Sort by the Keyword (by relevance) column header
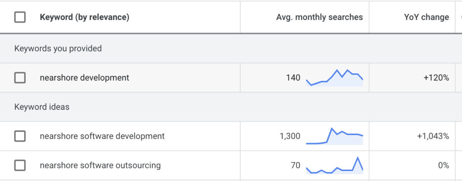The image size is (462, 181). tap(84, 18)
